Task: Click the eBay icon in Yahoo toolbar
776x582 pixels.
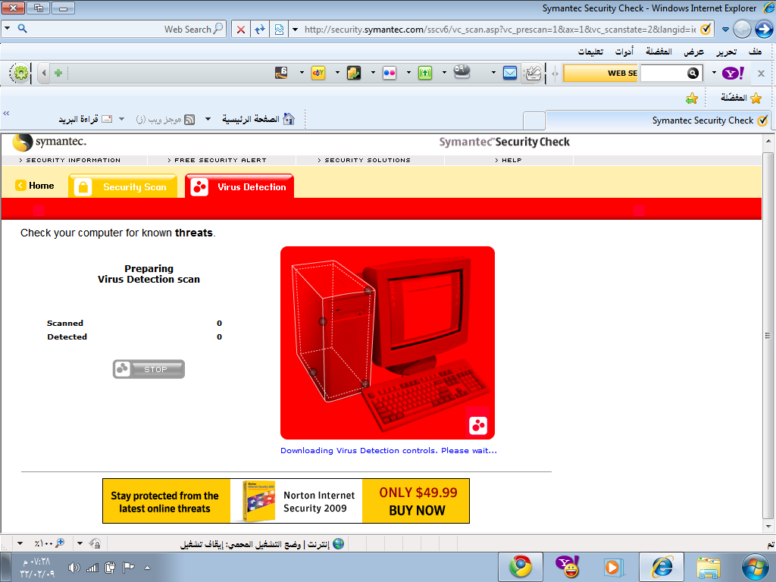Action: click(318, 73)
